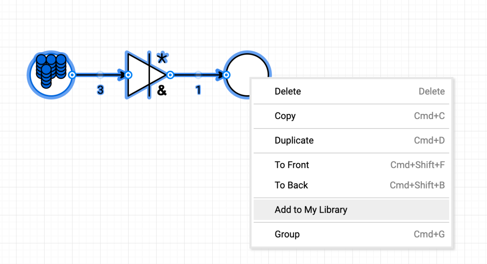The width and height of the screenshot is (487, 264).
Task: Click the connection weight label 1
Action: click(x=198, y=90)
